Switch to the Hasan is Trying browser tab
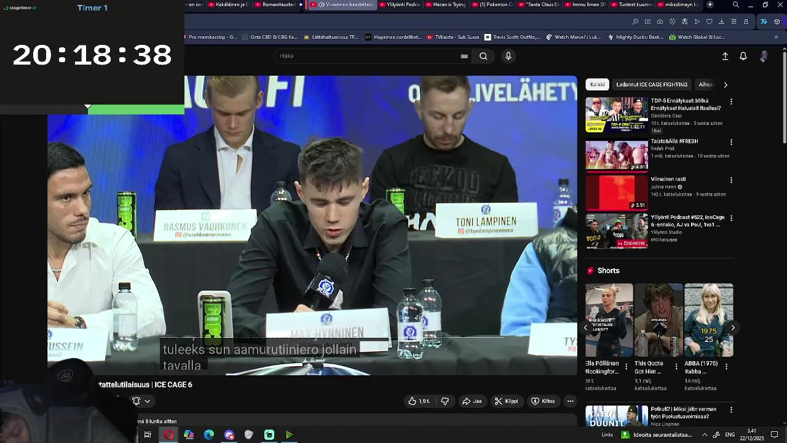Viewport: 787px width, 443px height. tap(446, 4)
